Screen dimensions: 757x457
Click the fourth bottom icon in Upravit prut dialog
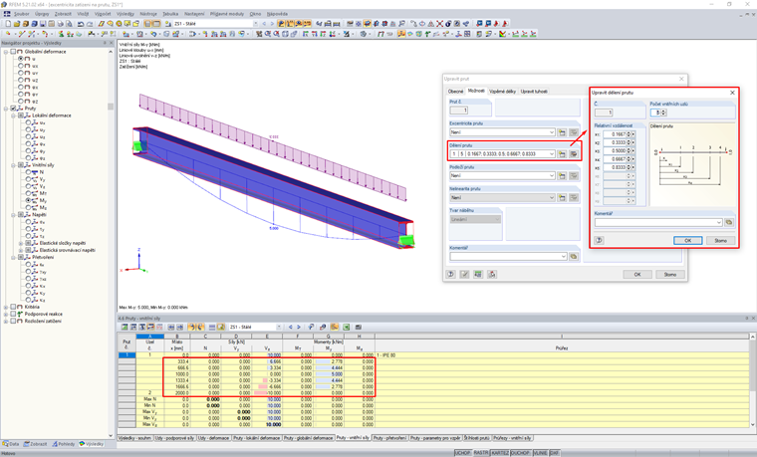click(x=492, y=274)
